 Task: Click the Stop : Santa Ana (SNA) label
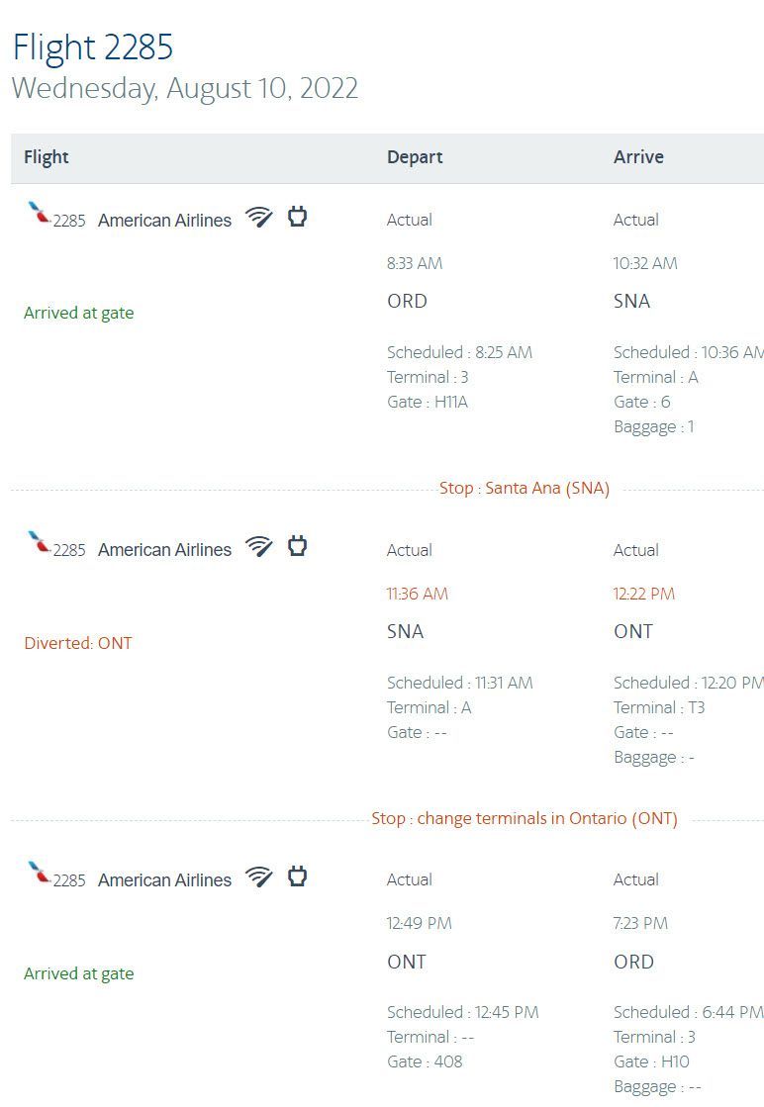click(524, 488)
